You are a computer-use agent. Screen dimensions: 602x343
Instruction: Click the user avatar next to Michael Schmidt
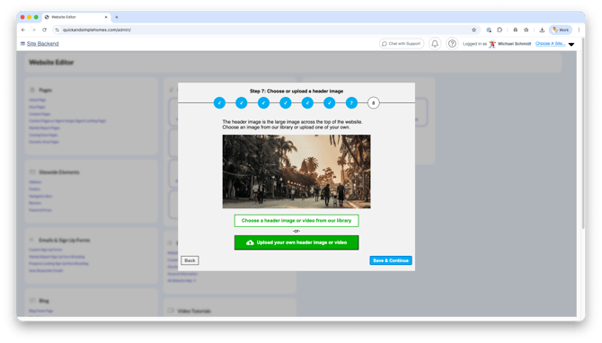click(492, 44)
